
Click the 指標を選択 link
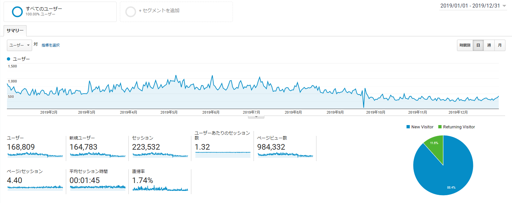[x=50, y=46]
